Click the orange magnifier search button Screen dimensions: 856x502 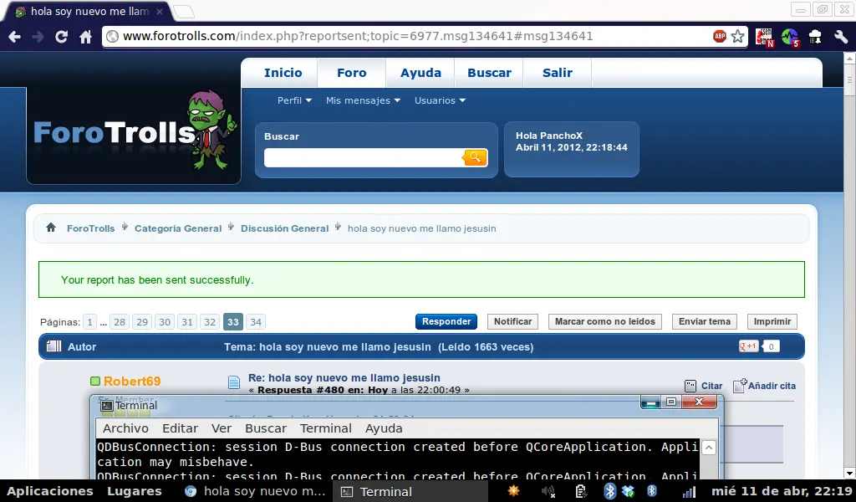[x=475, y=157]
